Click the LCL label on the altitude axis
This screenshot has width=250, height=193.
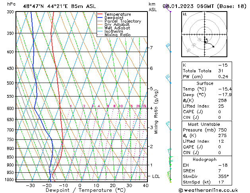tap(156, 176)
